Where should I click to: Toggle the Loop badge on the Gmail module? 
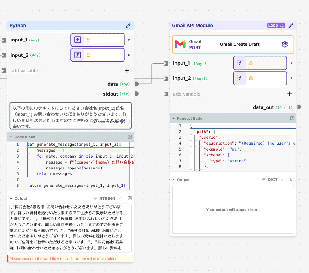[276, 26]
